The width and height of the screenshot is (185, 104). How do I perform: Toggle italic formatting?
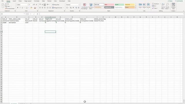click(20, 8)
